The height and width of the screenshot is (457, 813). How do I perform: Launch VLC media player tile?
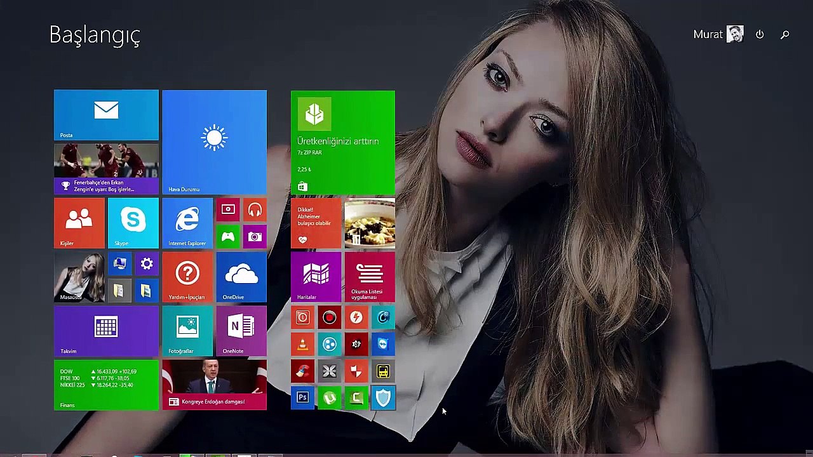point(302,345)
